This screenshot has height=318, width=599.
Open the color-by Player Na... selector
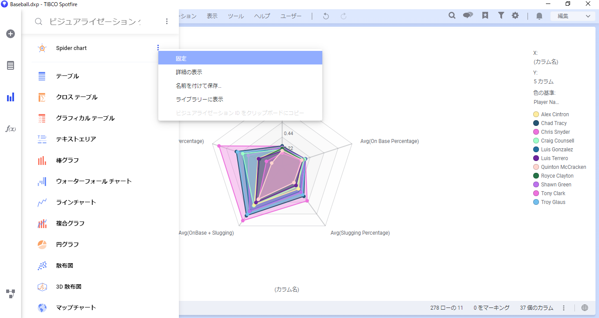pyautogui.click(x=546, y=102)
